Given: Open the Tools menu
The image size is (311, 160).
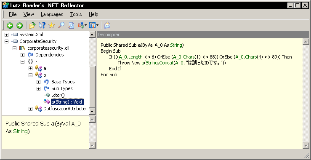Looking at the screenshot, I should coord(76,14).
